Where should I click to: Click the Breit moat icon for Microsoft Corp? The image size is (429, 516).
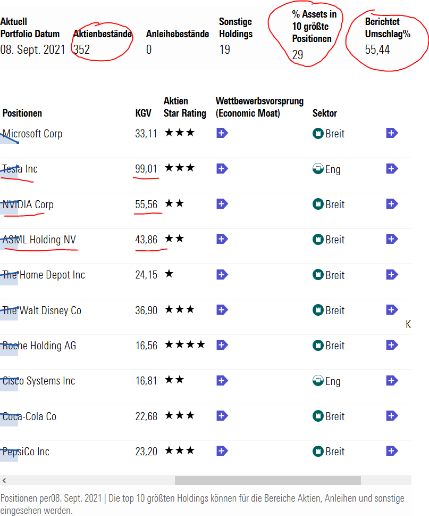coord(318,134)
